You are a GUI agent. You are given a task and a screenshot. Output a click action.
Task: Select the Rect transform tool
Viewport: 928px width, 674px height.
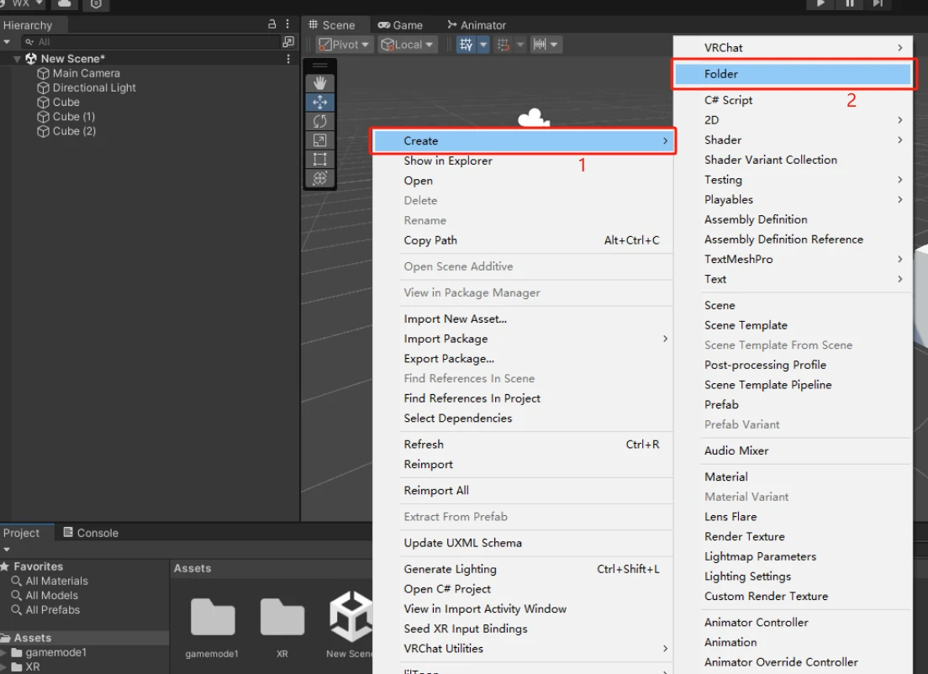319,159
